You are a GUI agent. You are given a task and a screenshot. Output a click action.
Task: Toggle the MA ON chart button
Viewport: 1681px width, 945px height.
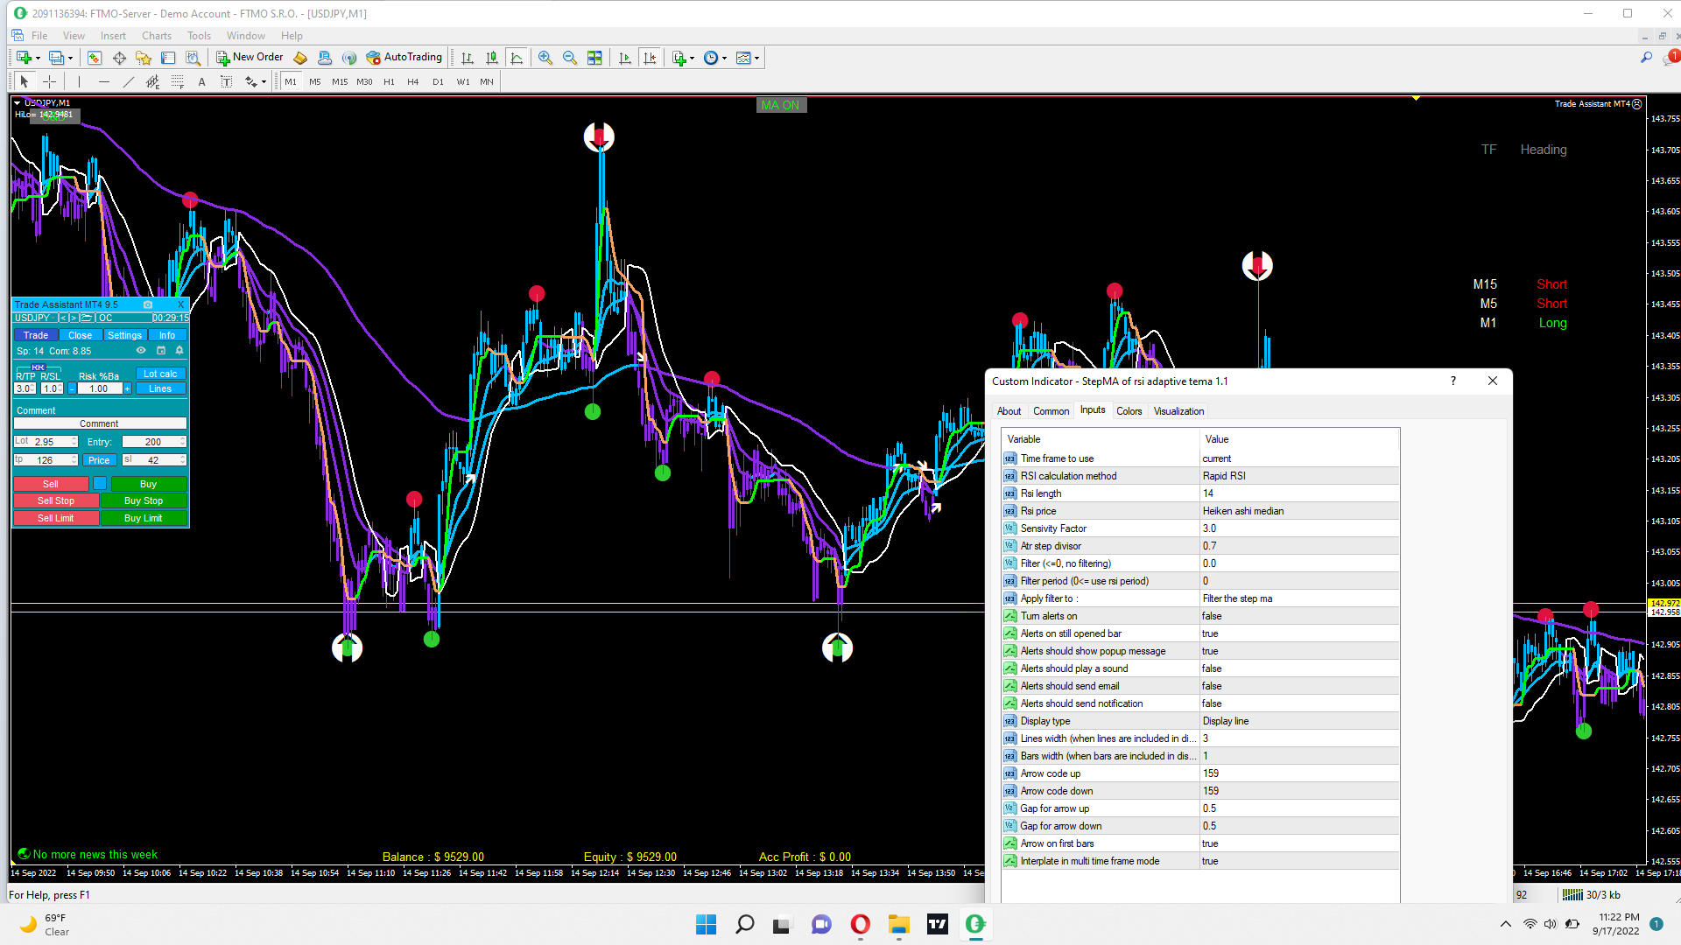coord(780,105)
